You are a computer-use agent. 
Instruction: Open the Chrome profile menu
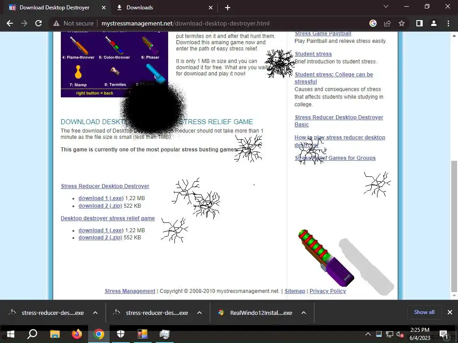(x=434, y=23)
